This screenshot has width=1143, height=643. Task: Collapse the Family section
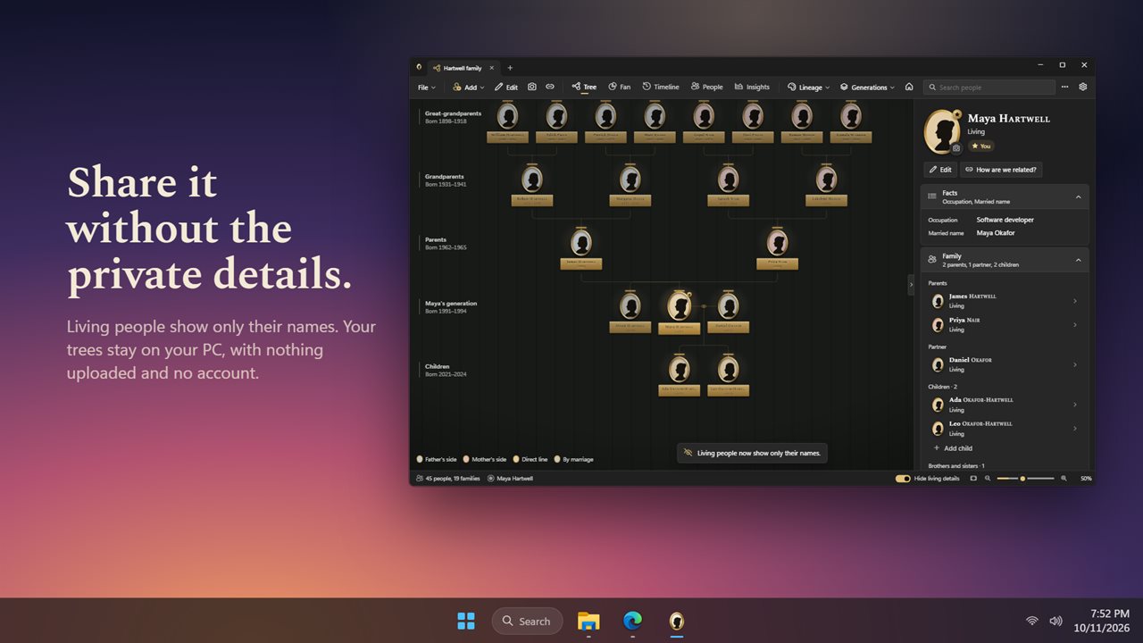pos(1078,260)
